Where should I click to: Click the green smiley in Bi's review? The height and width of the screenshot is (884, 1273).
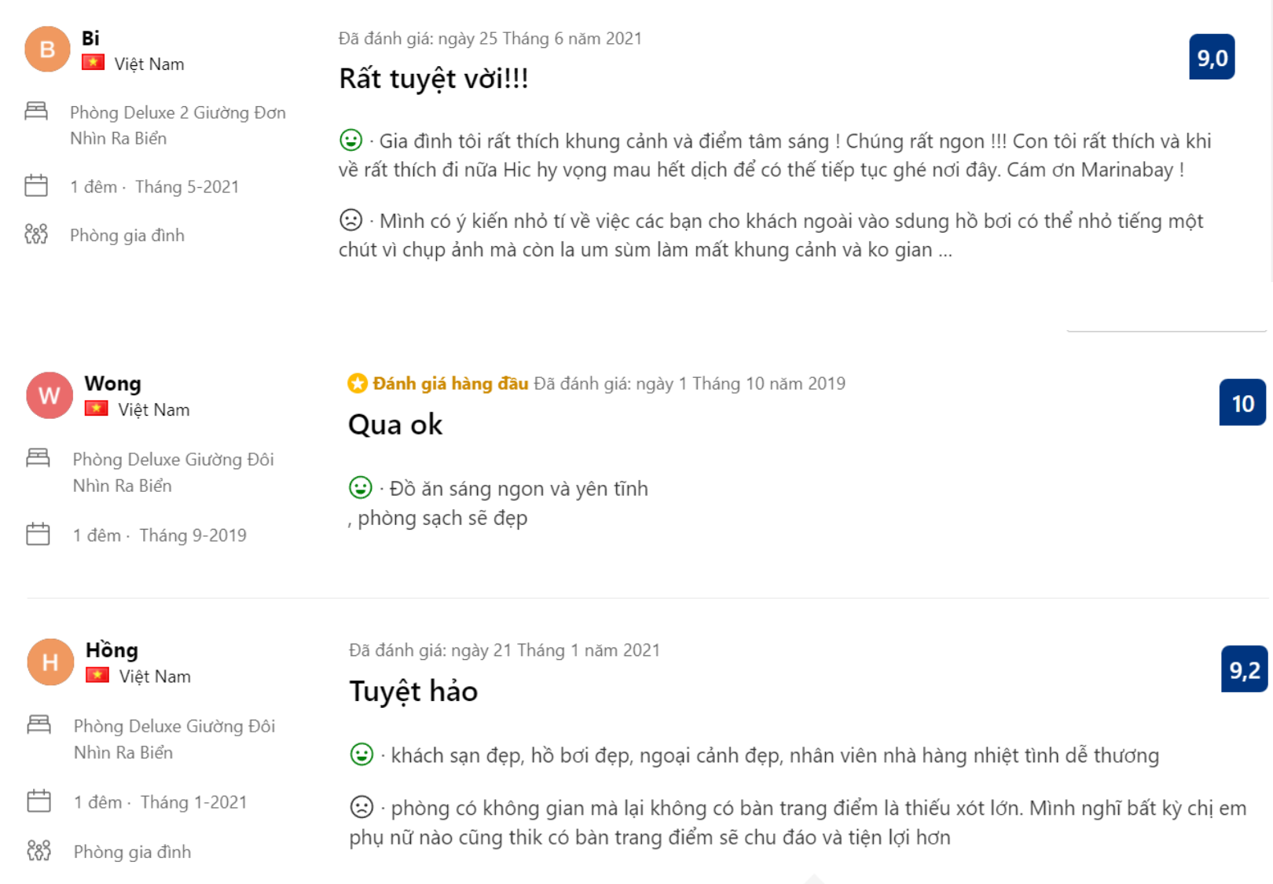point(350,140)
